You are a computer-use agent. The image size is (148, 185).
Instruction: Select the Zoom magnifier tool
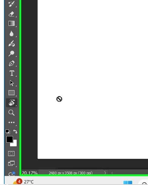12,113
